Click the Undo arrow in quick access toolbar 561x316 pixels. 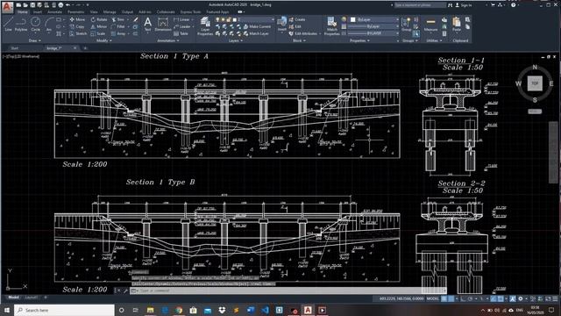tap(68, 5)
